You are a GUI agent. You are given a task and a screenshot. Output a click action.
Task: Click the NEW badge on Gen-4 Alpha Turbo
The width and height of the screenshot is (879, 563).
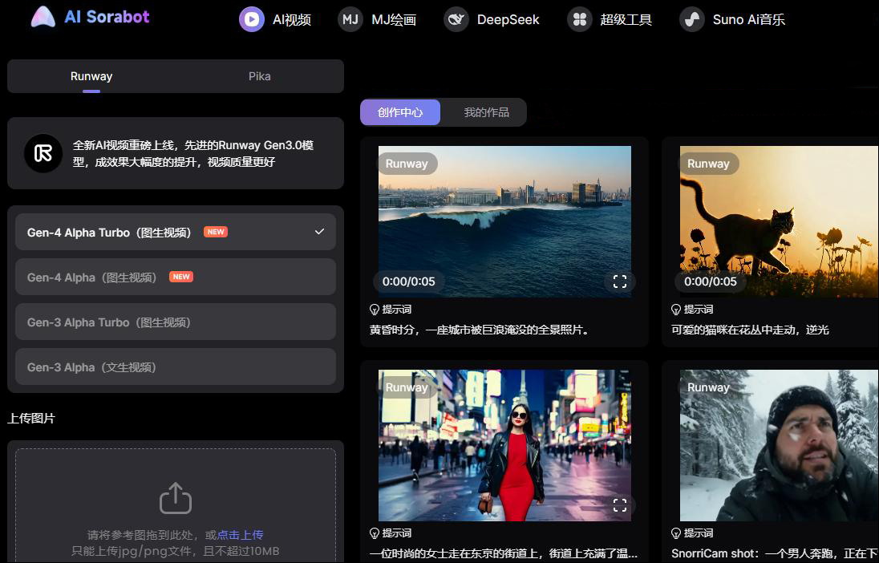click(x=216, y=232)
